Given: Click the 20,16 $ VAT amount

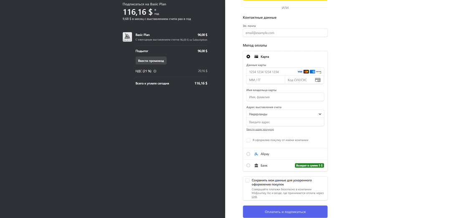Looking at the screenshot, I should click(x=203, y=71).
